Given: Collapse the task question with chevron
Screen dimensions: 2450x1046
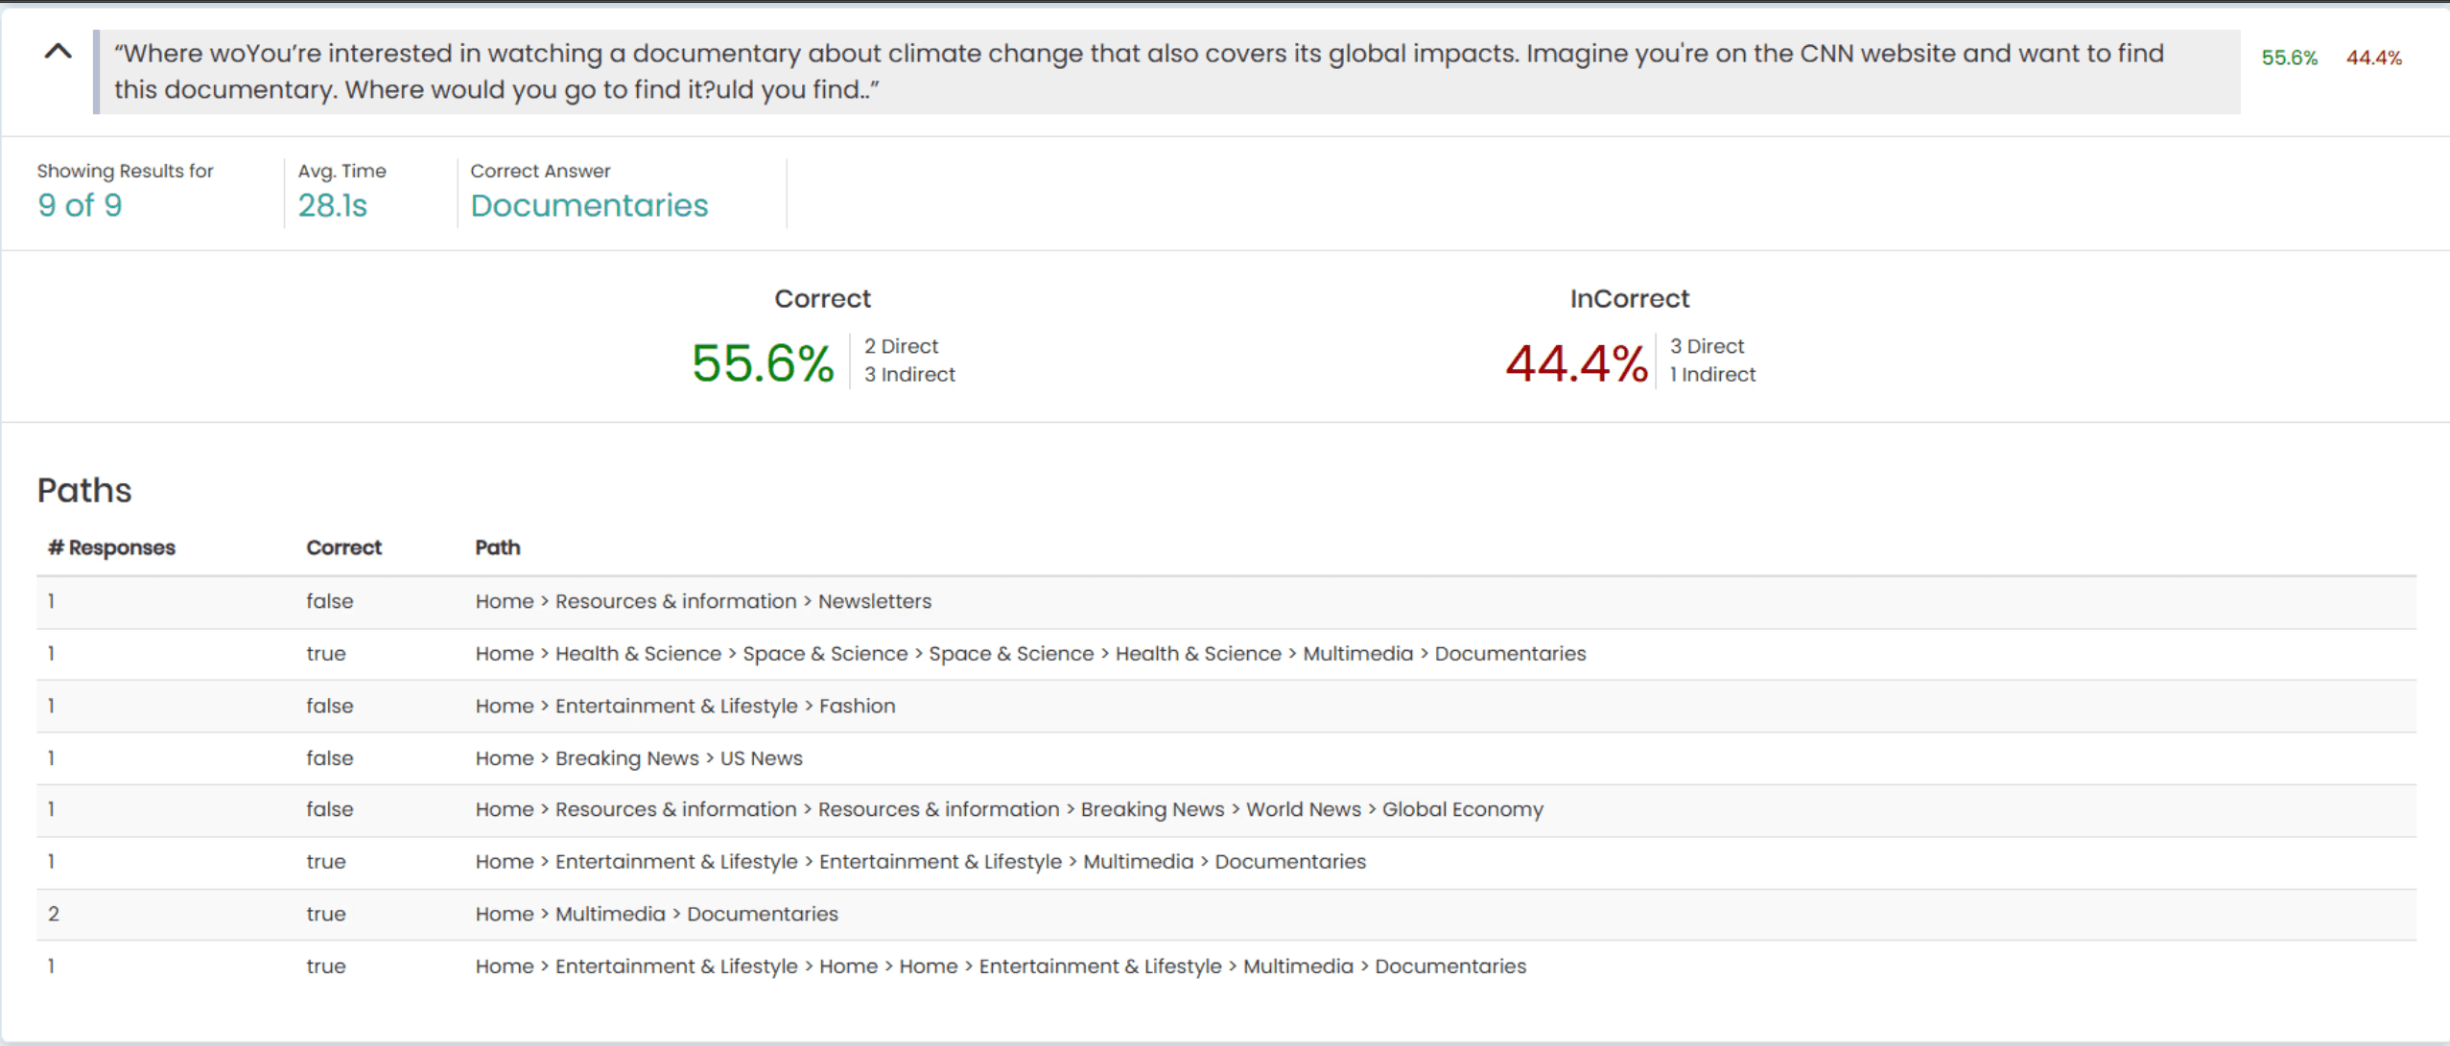Looking at the screenshot, I should pyautogui.click(x=59, y=52).
